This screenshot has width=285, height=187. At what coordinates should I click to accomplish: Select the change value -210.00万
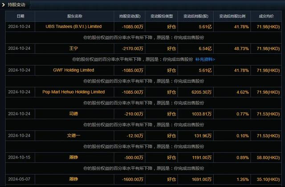coord(134,114)
